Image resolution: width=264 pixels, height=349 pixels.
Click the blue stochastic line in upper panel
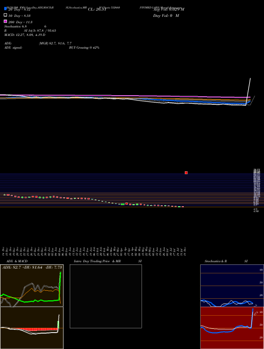(x=227, y=303)
